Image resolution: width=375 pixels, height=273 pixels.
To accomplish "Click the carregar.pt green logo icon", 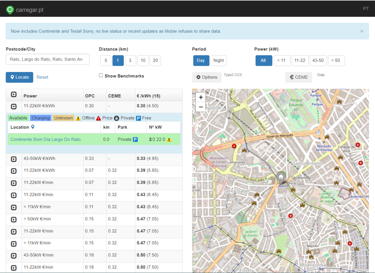I will 10,10.
